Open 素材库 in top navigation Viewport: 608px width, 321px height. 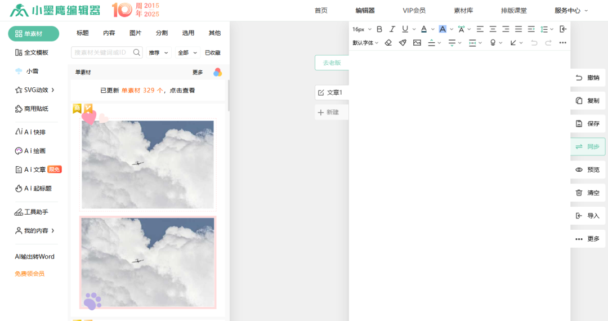pyautogui.click(x=463, y=11)
